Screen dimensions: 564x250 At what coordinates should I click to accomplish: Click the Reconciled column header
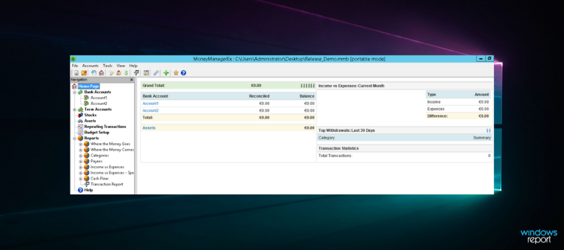[x=259, y=96]
